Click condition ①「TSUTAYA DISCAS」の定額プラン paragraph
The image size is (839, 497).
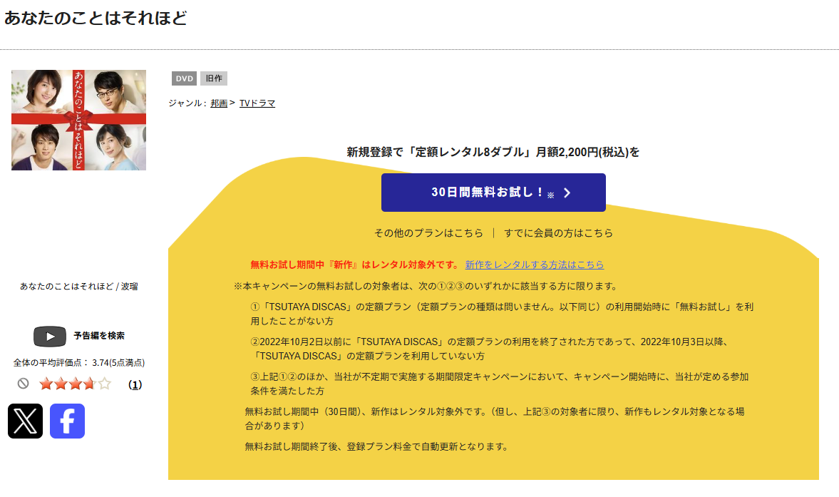tap(502, 314)
